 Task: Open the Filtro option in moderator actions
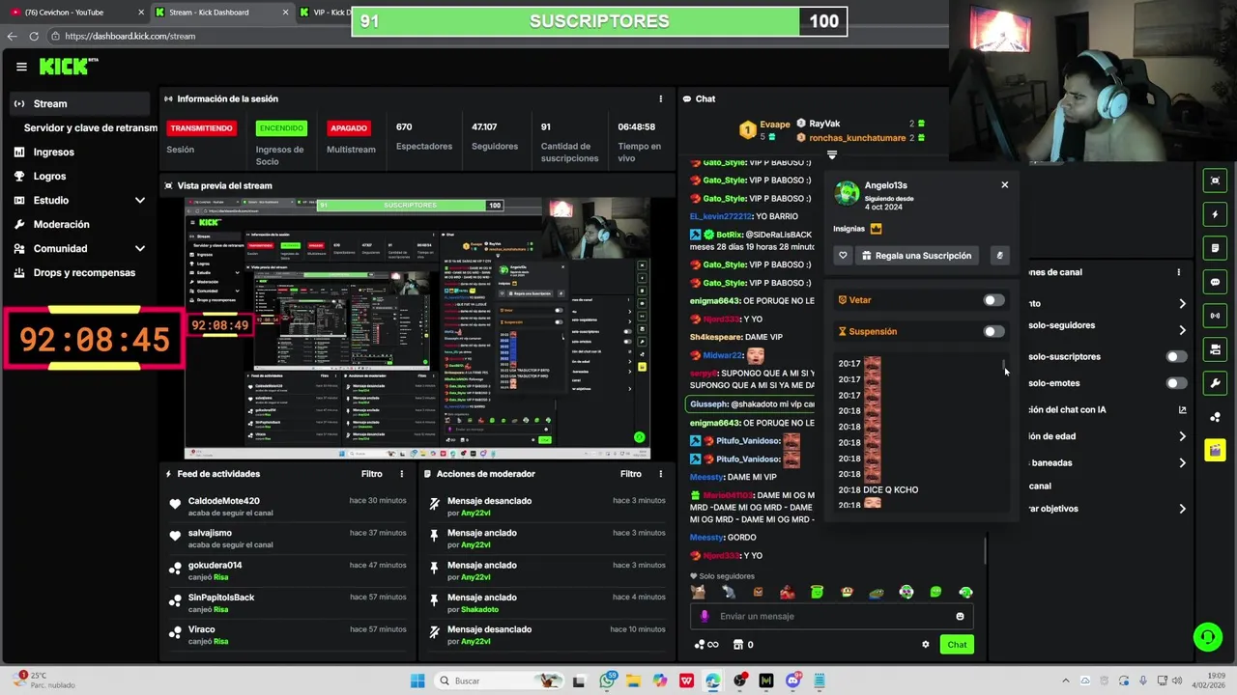tap(631, 474)
